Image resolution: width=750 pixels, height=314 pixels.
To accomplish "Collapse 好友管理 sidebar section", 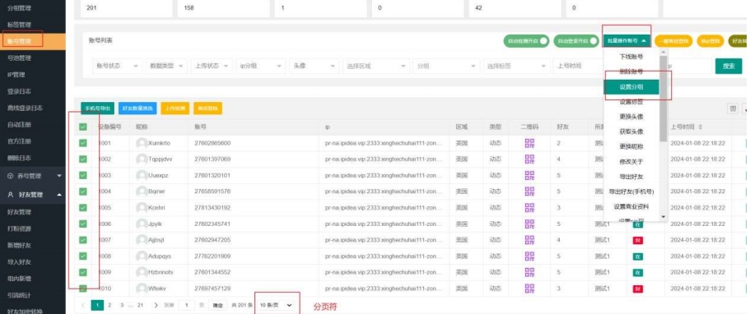I will point(33,195).
